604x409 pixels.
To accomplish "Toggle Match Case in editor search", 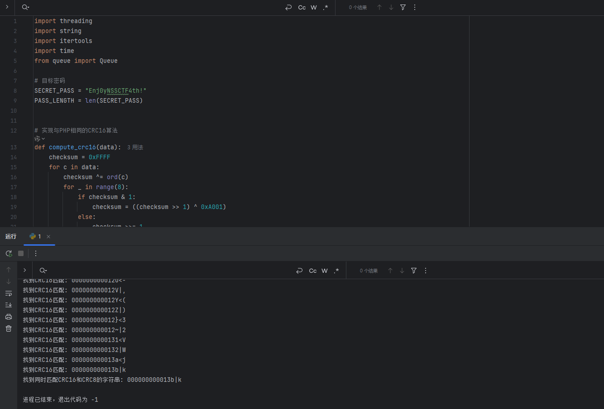I will point(302,7).
